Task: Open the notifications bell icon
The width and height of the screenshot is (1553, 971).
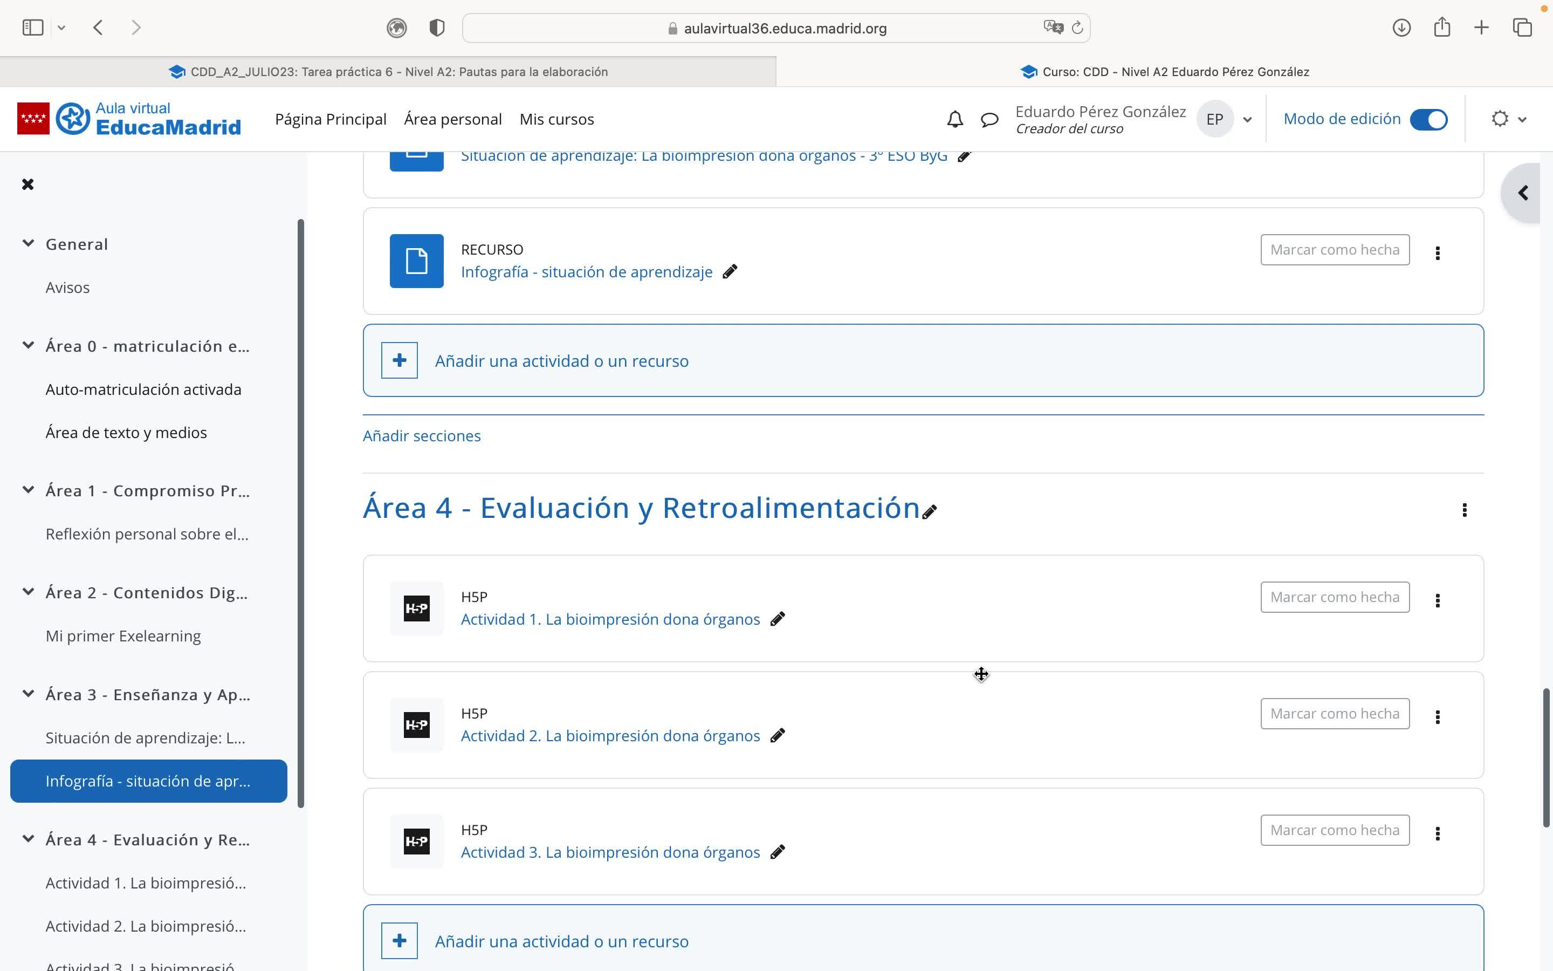Action: coord(954,119)
